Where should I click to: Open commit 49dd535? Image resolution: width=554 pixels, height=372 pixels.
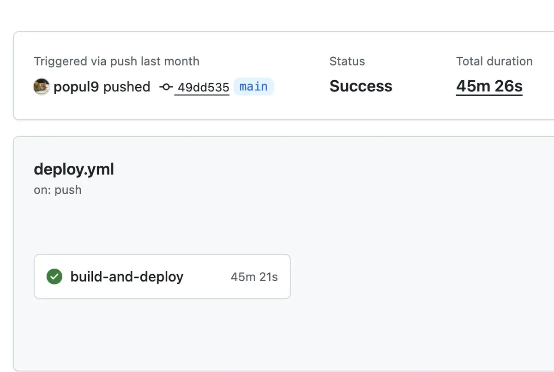pyautogui.click(x=202, y=87)
